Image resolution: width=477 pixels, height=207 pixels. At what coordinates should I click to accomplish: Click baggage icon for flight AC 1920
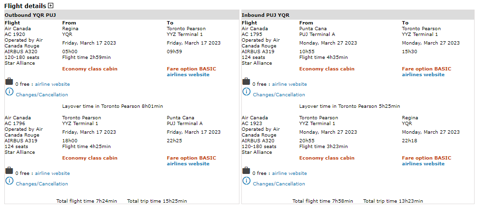(x=9, y=82)
